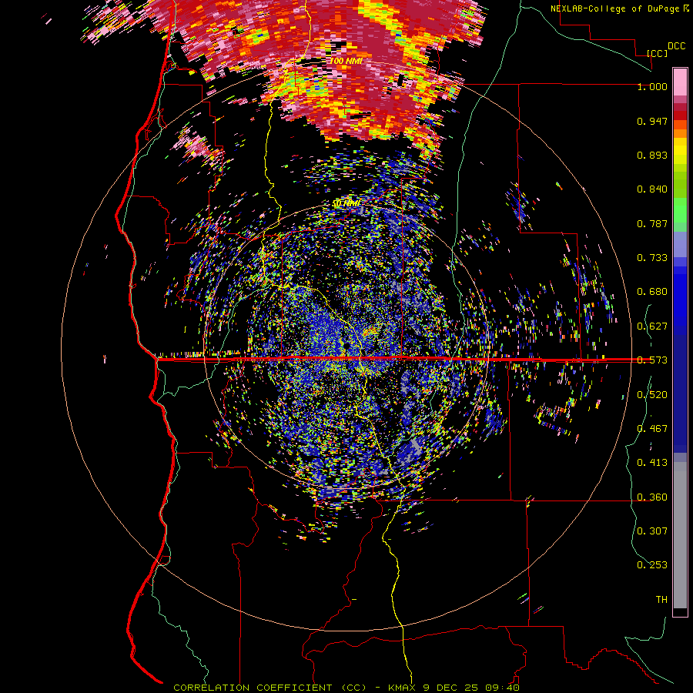Click the 0.947 scale value
This screenshot has height=693, width=693.
pos(652,121)
